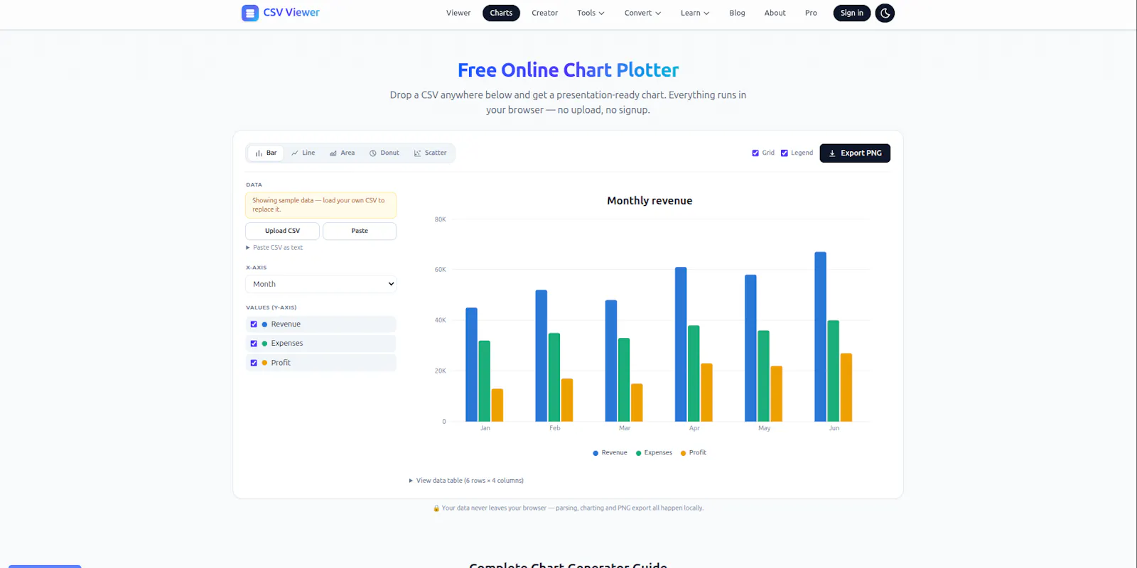
Task: Go to the Viewer page
Action: [x=458, y=13]
